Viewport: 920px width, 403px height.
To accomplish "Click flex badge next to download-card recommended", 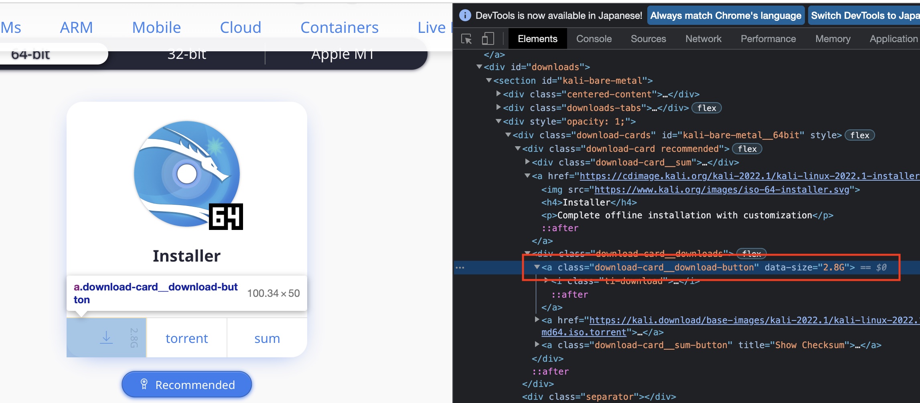I will tap(747, 149).
